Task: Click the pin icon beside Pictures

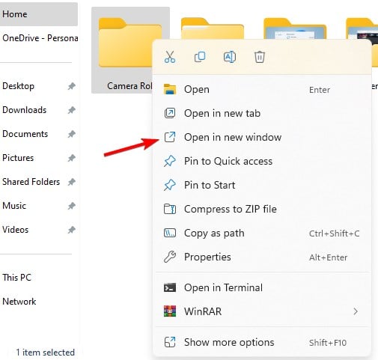Action: click(x=72, y=158)
